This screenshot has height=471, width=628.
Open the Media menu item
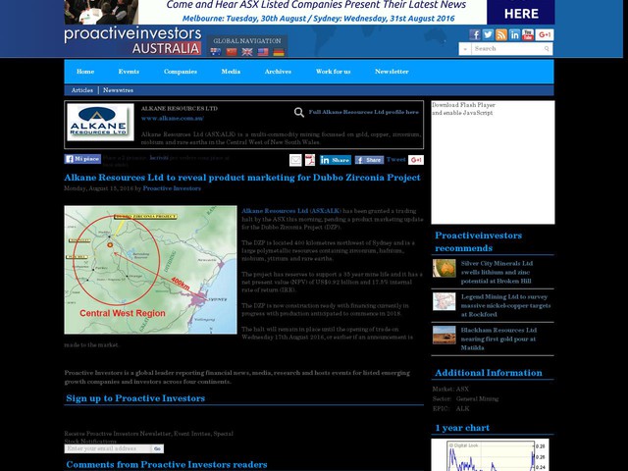(231, 72)
